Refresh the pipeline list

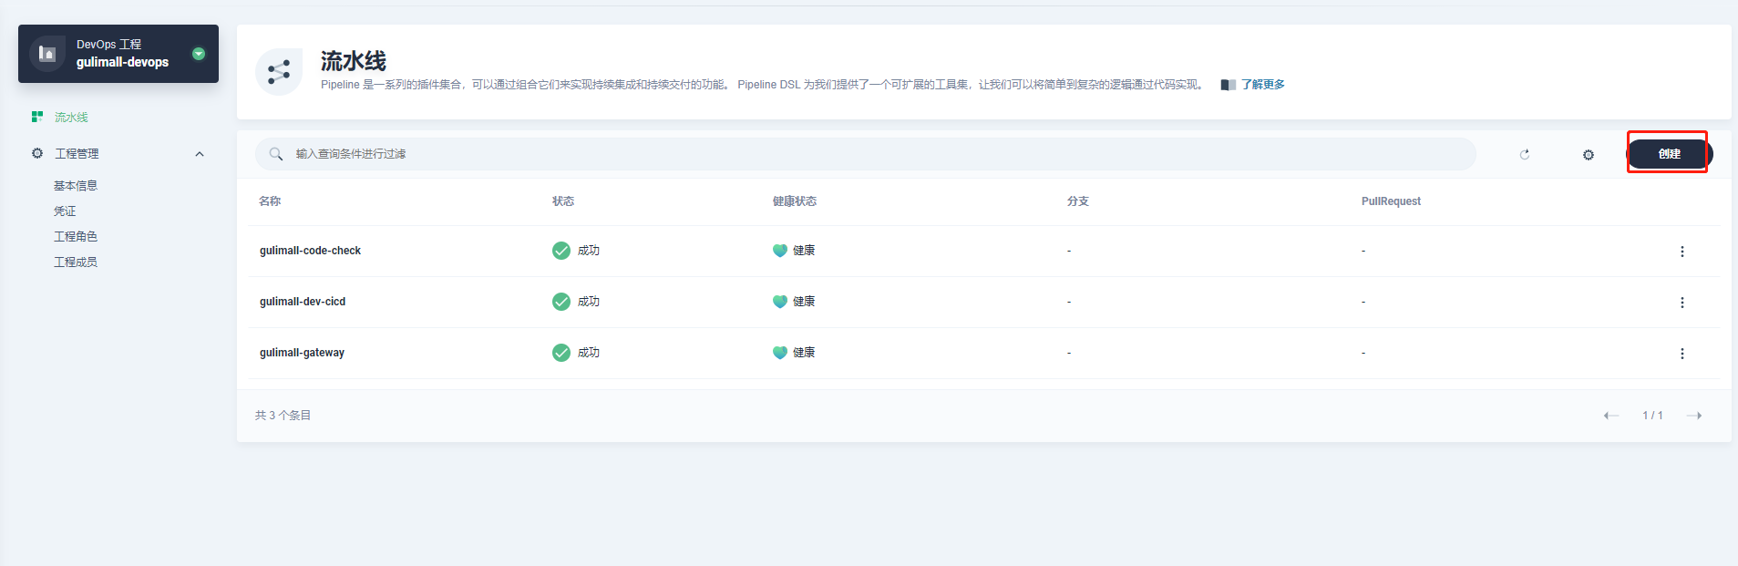pyautogui.click(x=1525, y=155)
